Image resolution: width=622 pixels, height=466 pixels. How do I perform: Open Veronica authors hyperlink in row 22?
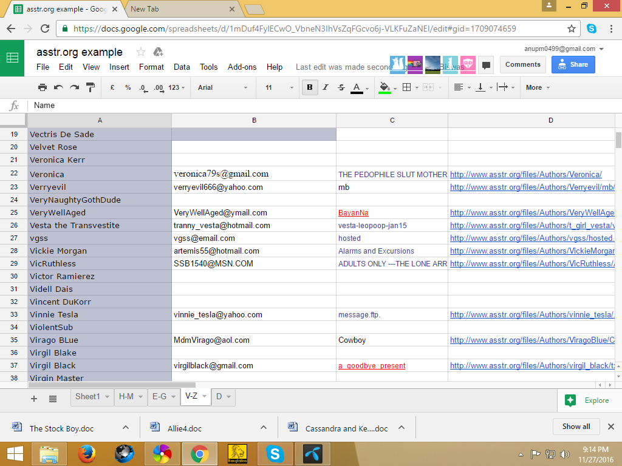tap(525, 174)
